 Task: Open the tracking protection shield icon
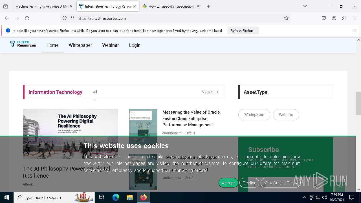(x=65, y=18)
